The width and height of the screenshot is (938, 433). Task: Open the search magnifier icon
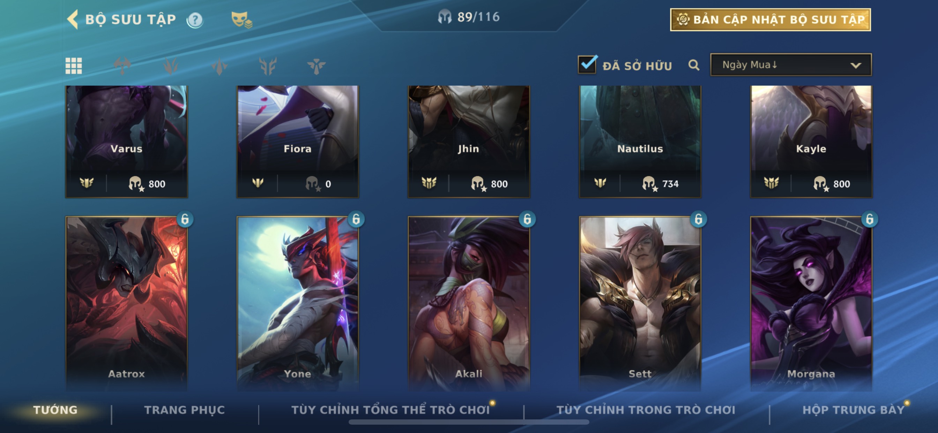coord(694,65)
